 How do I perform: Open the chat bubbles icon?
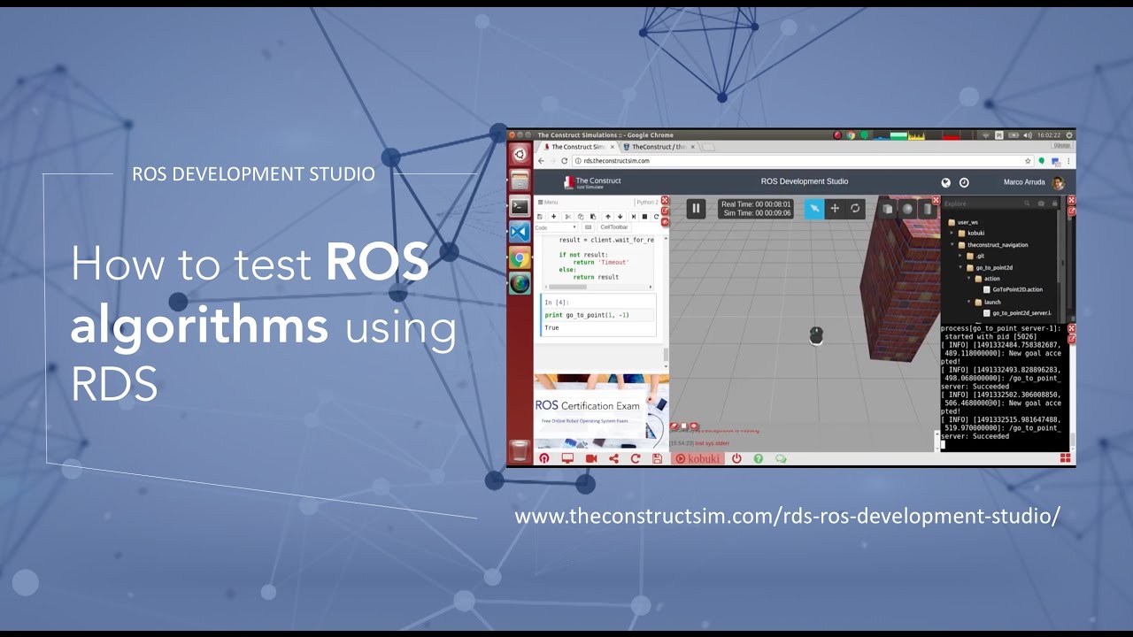coord(781,458)
